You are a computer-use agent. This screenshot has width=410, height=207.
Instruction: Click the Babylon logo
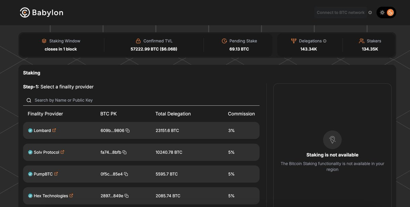[x=41, y=13]
